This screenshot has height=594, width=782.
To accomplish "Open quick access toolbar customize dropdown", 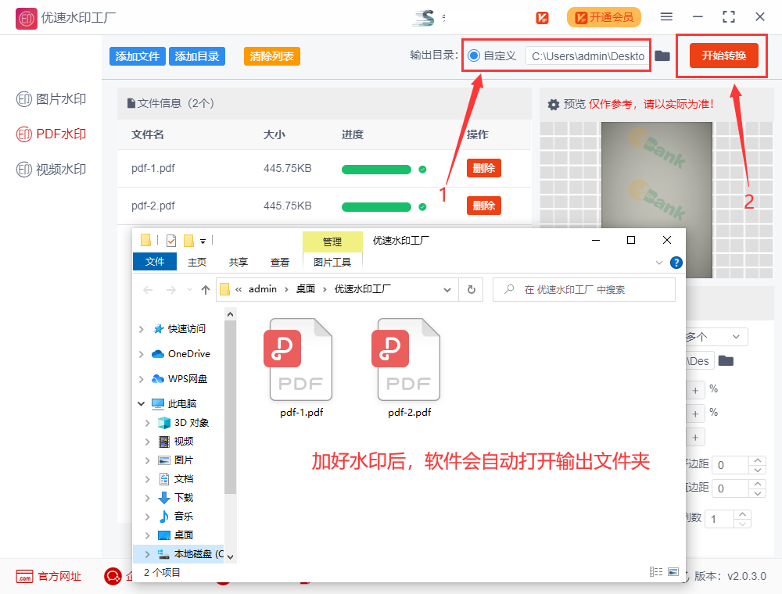I will coord(203,242).
